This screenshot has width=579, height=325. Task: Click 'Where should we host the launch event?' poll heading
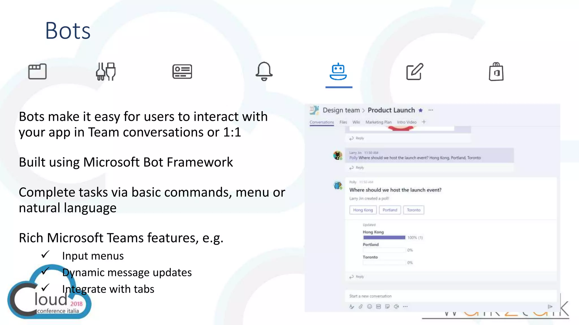click(x=395, y=190)
